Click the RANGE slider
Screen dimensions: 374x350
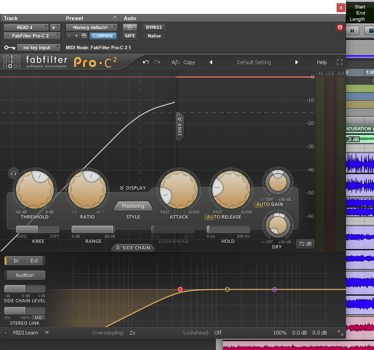coord(93,229)
